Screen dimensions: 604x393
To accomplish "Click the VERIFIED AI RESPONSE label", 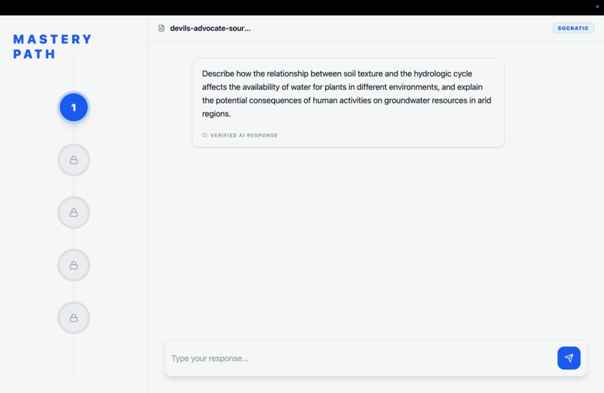I will click(244, 135).
